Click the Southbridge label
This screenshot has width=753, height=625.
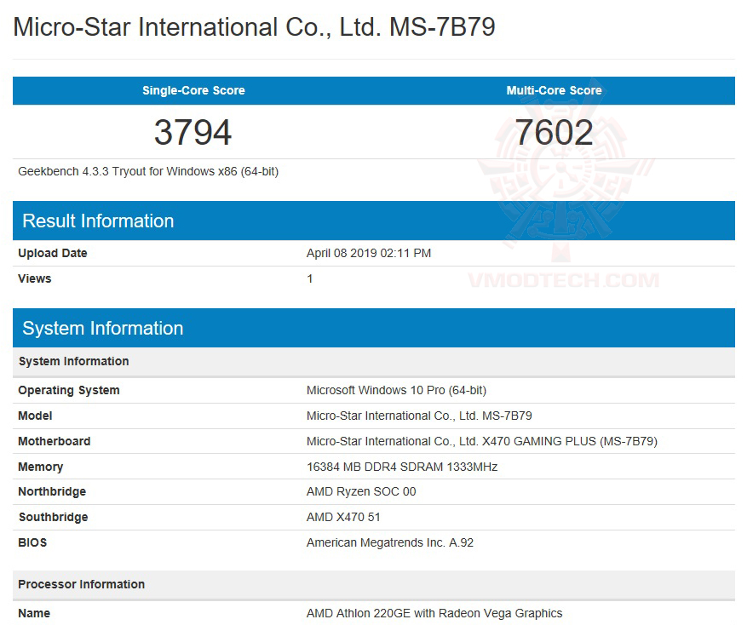(54, 517)
